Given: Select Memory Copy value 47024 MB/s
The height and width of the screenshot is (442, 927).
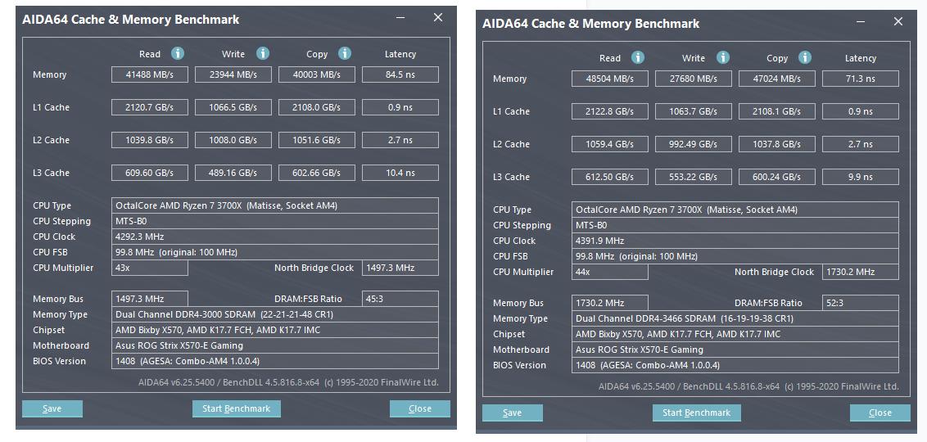Looking at the screenshot, I should (777, 79).
